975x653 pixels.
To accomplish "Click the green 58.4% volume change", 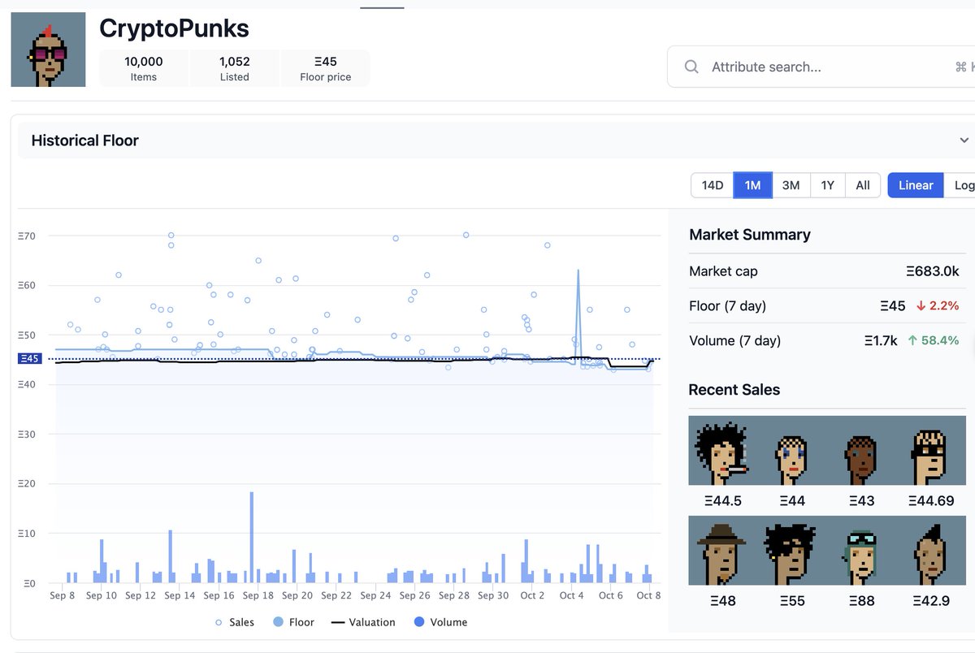I will (x=934, y=340).
